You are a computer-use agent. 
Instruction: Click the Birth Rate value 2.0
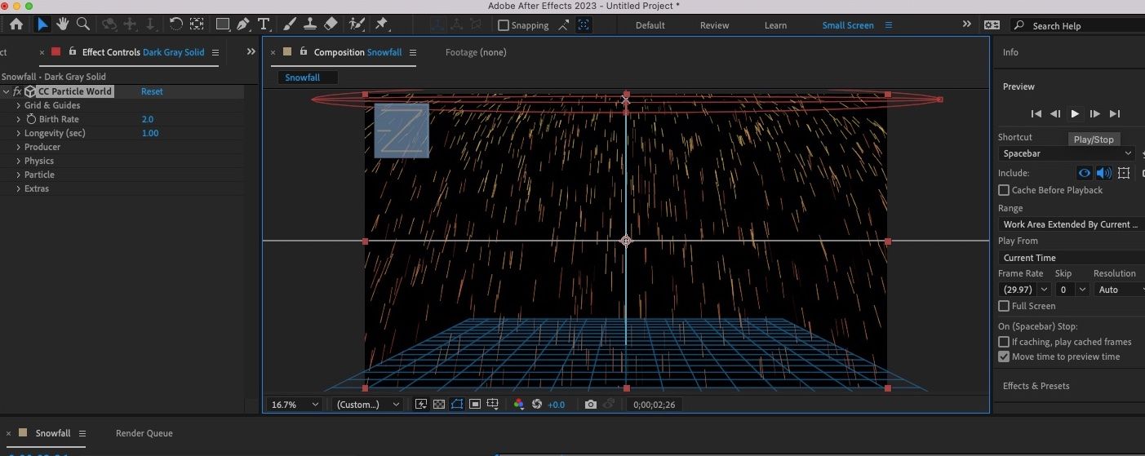[x=148, y=119]
